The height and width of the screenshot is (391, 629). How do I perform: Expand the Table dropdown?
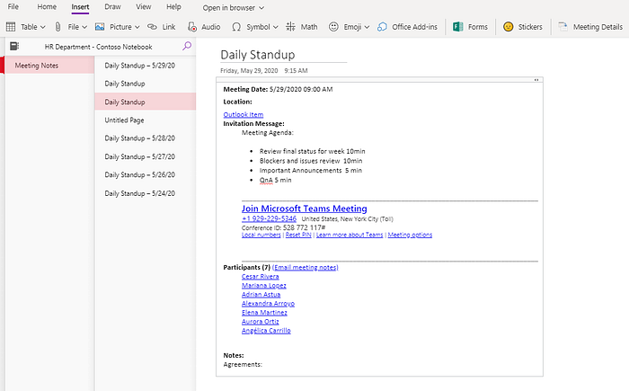coord(43,27)
